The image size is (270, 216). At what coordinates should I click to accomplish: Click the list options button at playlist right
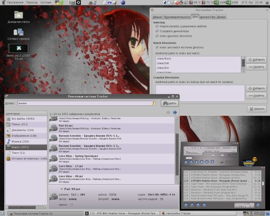click(x=258, y=205)
